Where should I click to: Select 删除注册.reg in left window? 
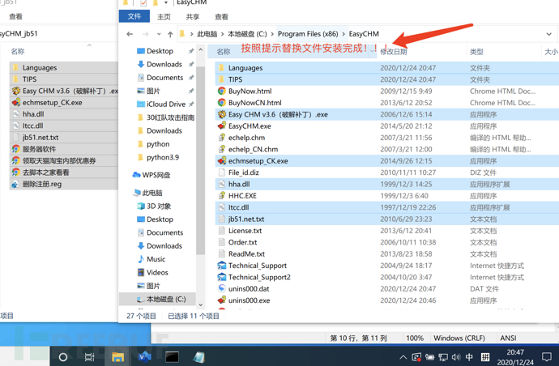click(x=41, y=184)
